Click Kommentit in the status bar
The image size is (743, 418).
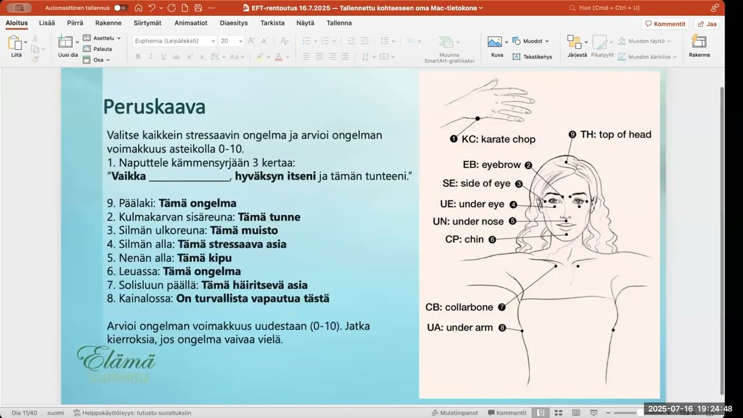pos(507,413)
